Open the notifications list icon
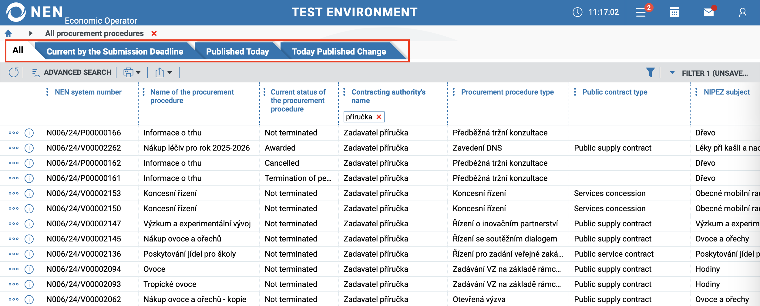The height and width of the screenshot is (306, 760). coord(641,12)
